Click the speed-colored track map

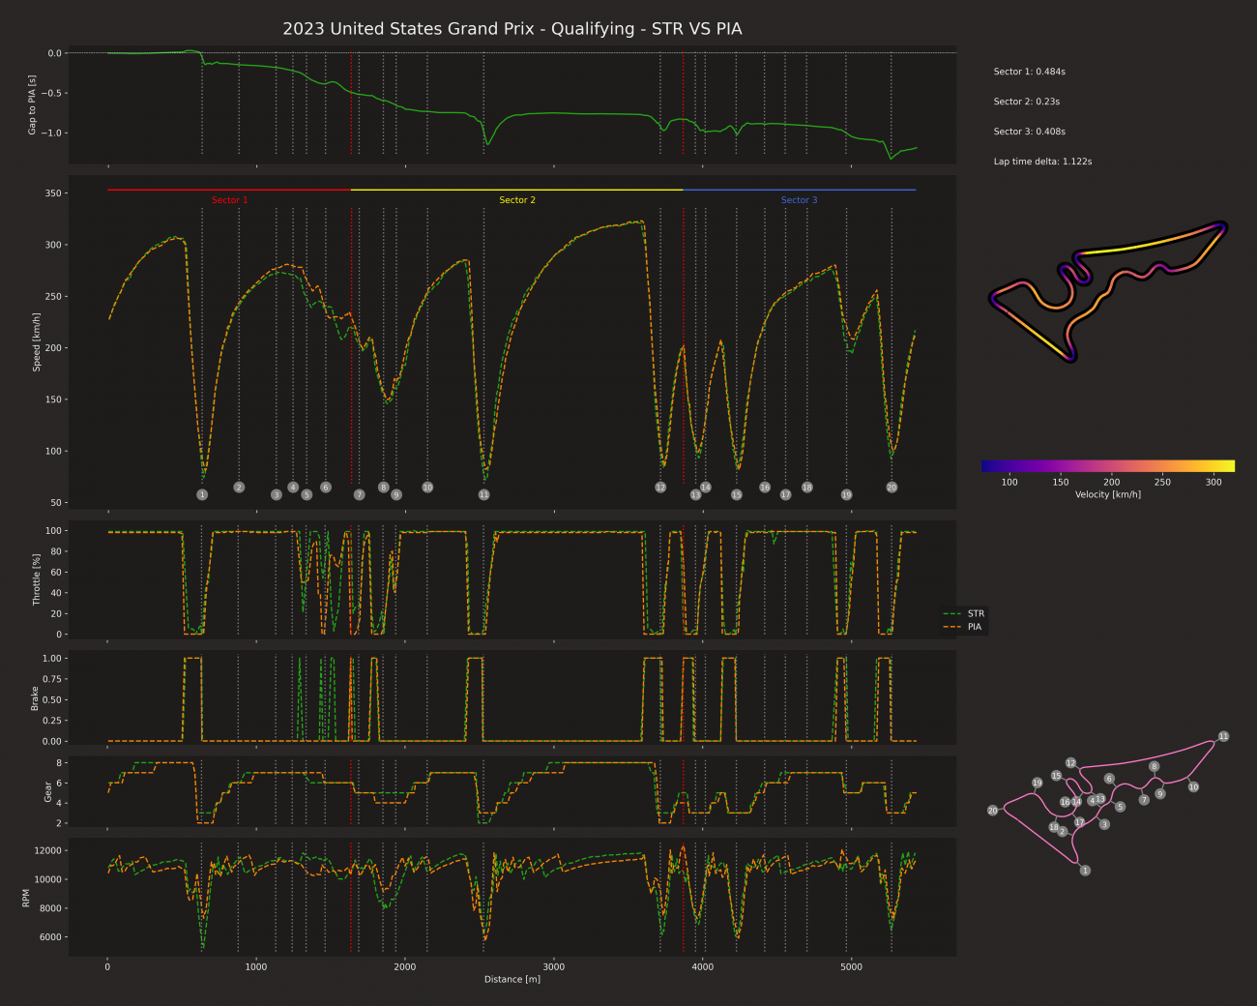[1108, 291]
